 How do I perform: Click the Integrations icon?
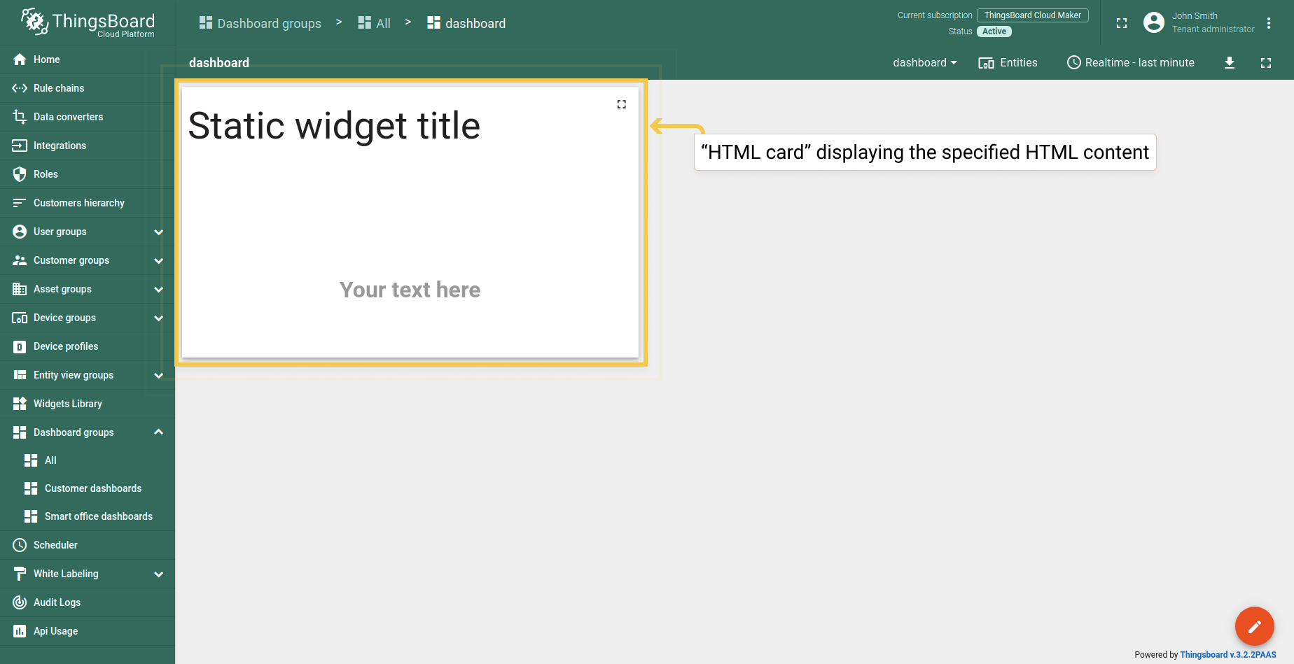tap(20, 146)
